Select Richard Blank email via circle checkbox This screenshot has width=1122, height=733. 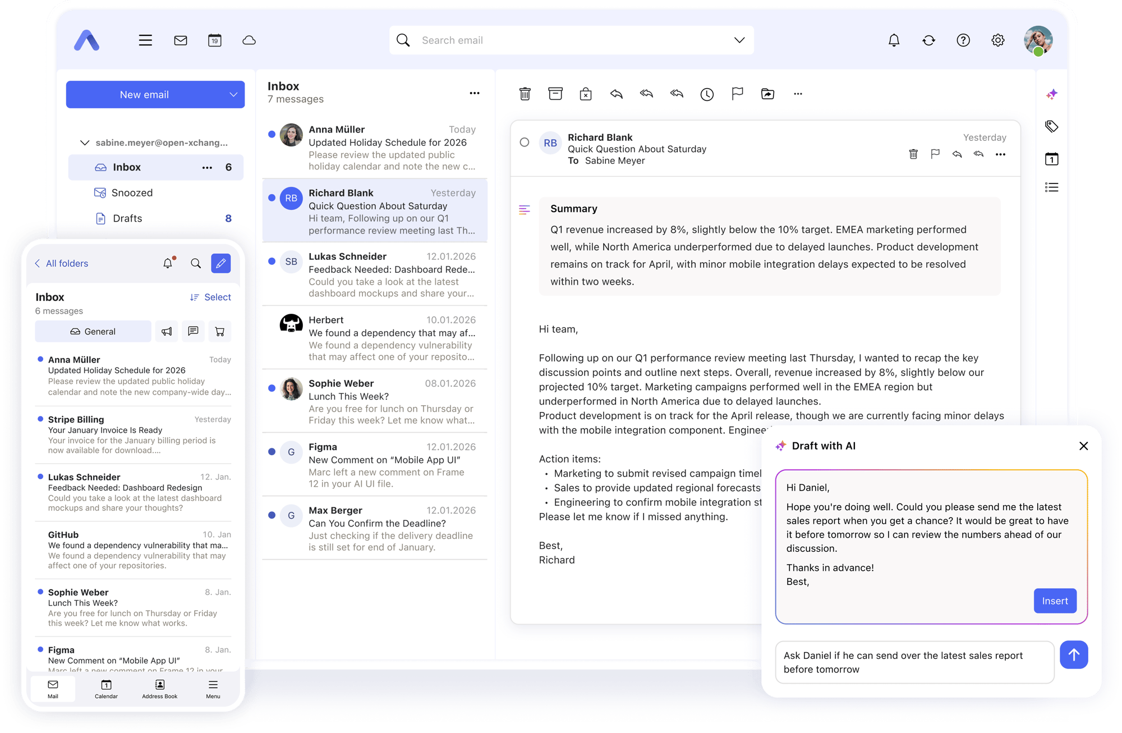[x=525, y=143]
